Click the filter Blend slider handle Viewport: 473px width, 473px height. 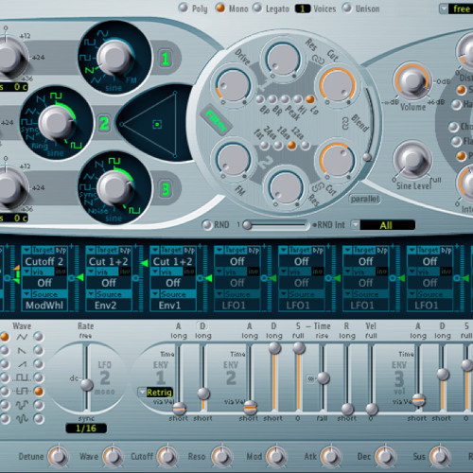coord(367,157)
